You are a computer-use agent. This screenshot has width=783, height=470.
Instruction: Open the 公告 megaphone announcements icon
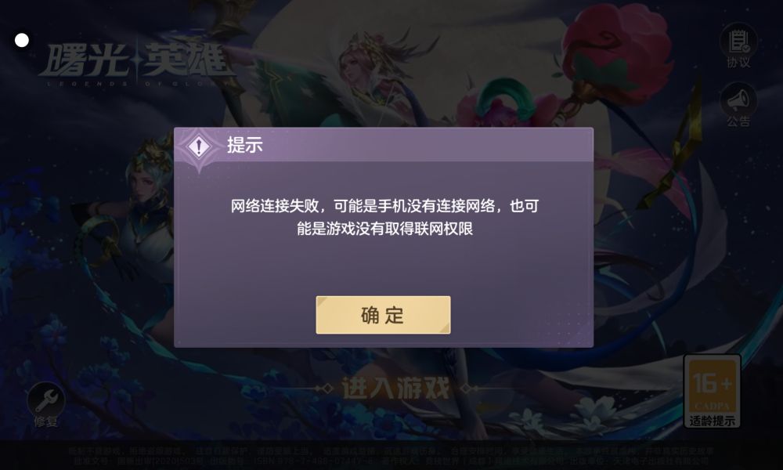738,100
